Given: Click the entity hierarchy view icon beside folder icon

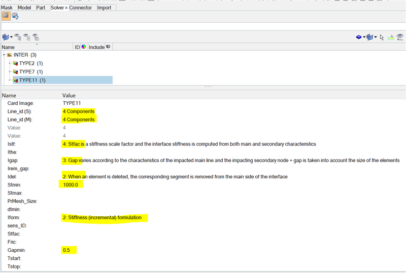Looking at the screenshot, I should pyautogui.click(x=15, y=16).
